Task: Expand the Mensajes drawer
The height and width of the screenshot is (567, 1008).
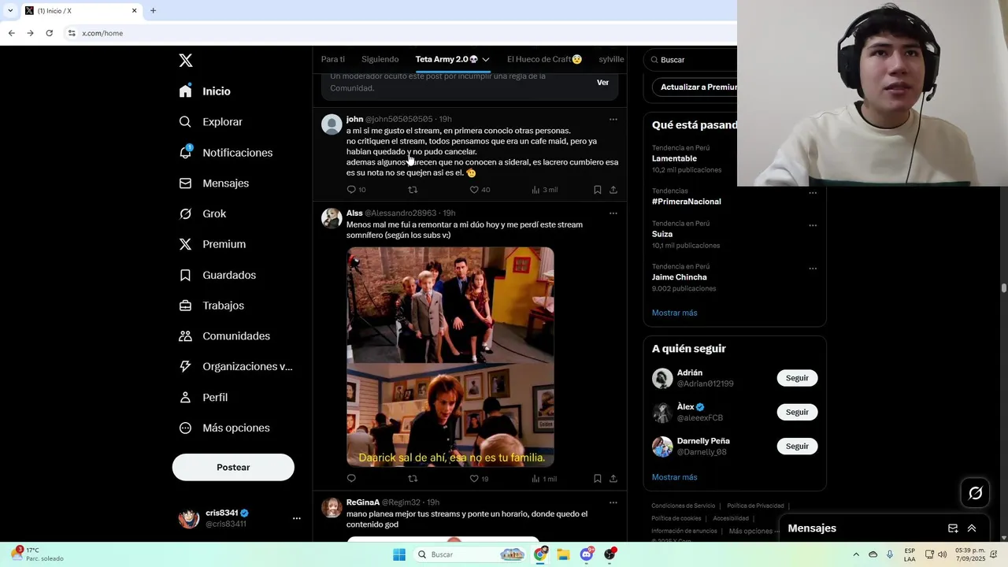Action: [972, 528]
